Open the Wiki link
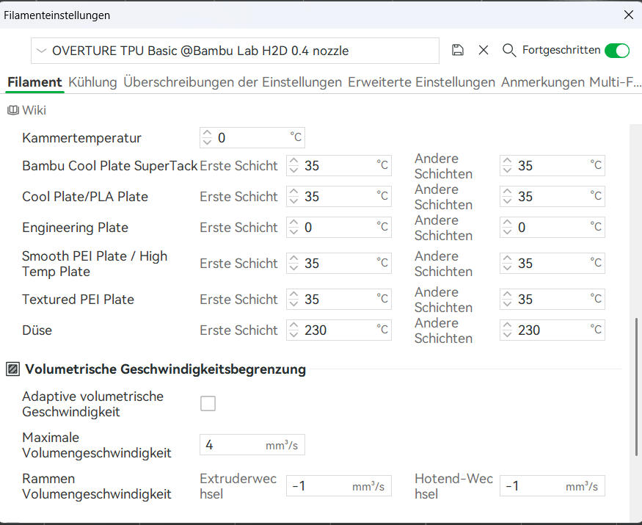Screen dimensions: 642x525 pos(34,110)
